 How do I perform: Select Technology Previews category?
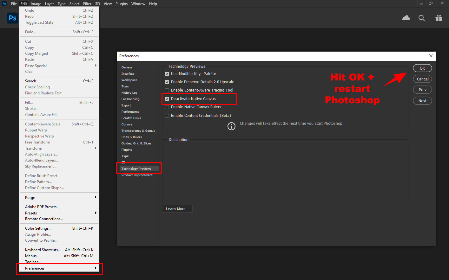136,169
